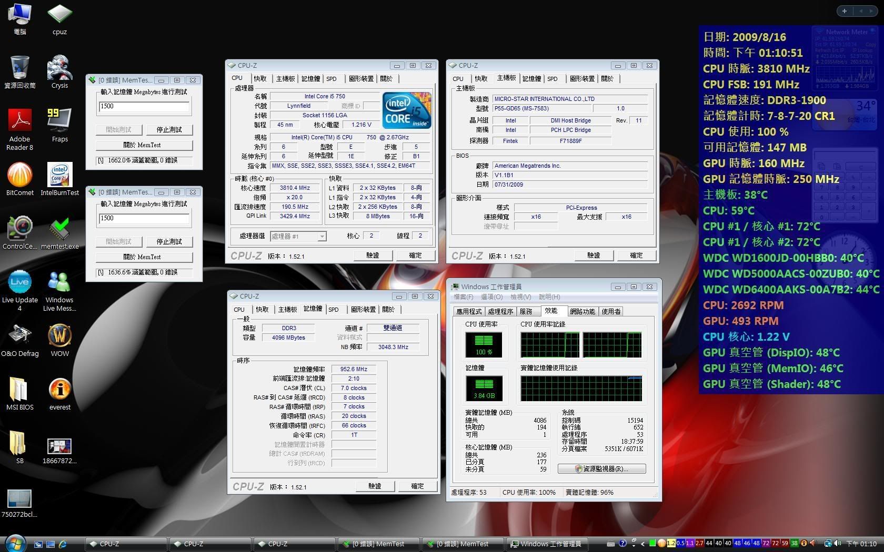Activate first MemTest taskbar button

pyautogui.click(x=378, y=544)
